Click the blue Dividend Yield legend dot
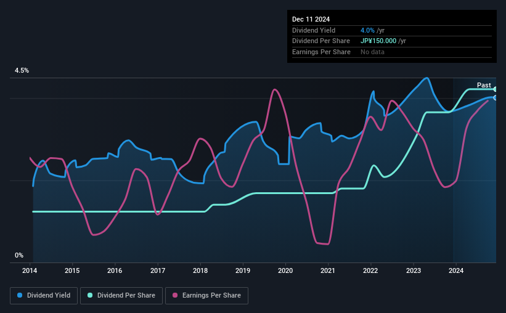 20,295
